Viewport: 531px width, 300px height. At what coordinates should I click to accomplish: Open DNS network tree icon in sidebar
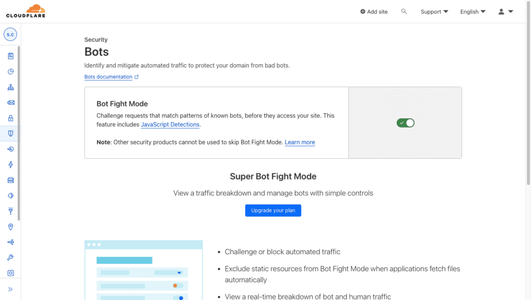10,87
